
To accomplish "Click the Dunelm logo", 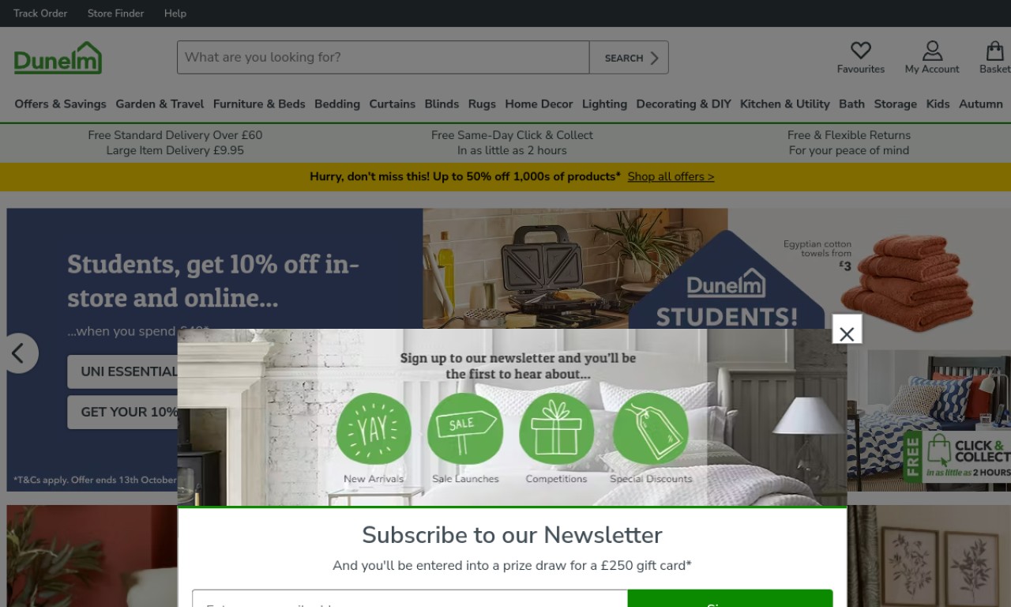I will [58, 58].
